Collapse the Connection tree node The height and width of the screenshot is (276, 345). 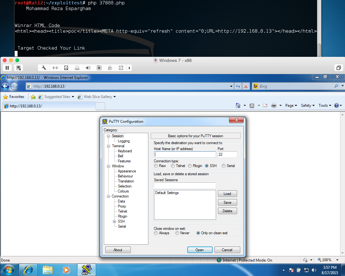[108, 197]
